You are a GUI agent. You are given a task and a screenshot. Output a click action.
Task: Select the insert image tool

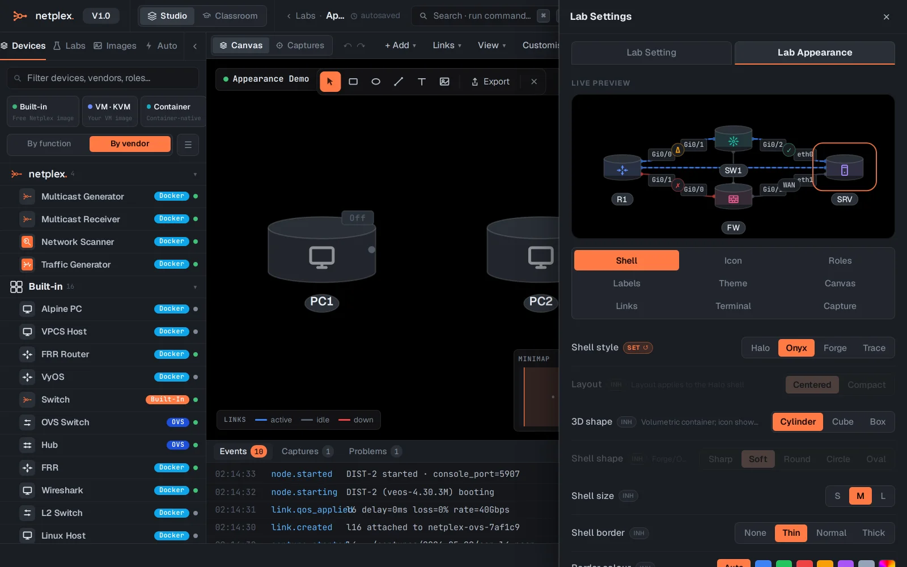(444, 82)
